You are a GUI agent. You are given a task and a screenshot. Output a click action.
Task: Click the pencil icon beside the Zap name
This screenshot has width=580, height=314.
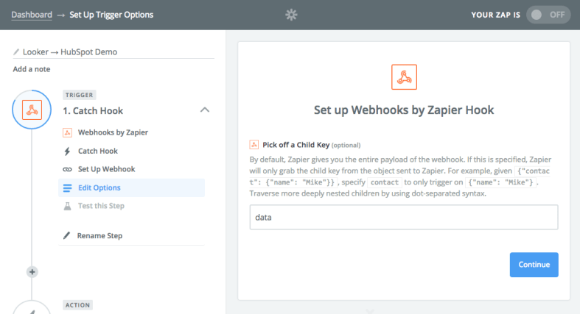[x=16, y=52]
